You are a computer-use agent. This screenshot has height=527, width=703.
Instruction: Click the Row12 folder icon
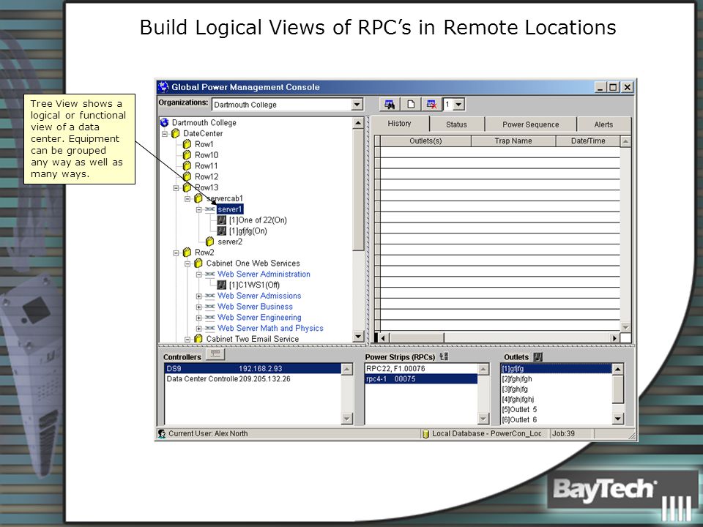[187, 176]
